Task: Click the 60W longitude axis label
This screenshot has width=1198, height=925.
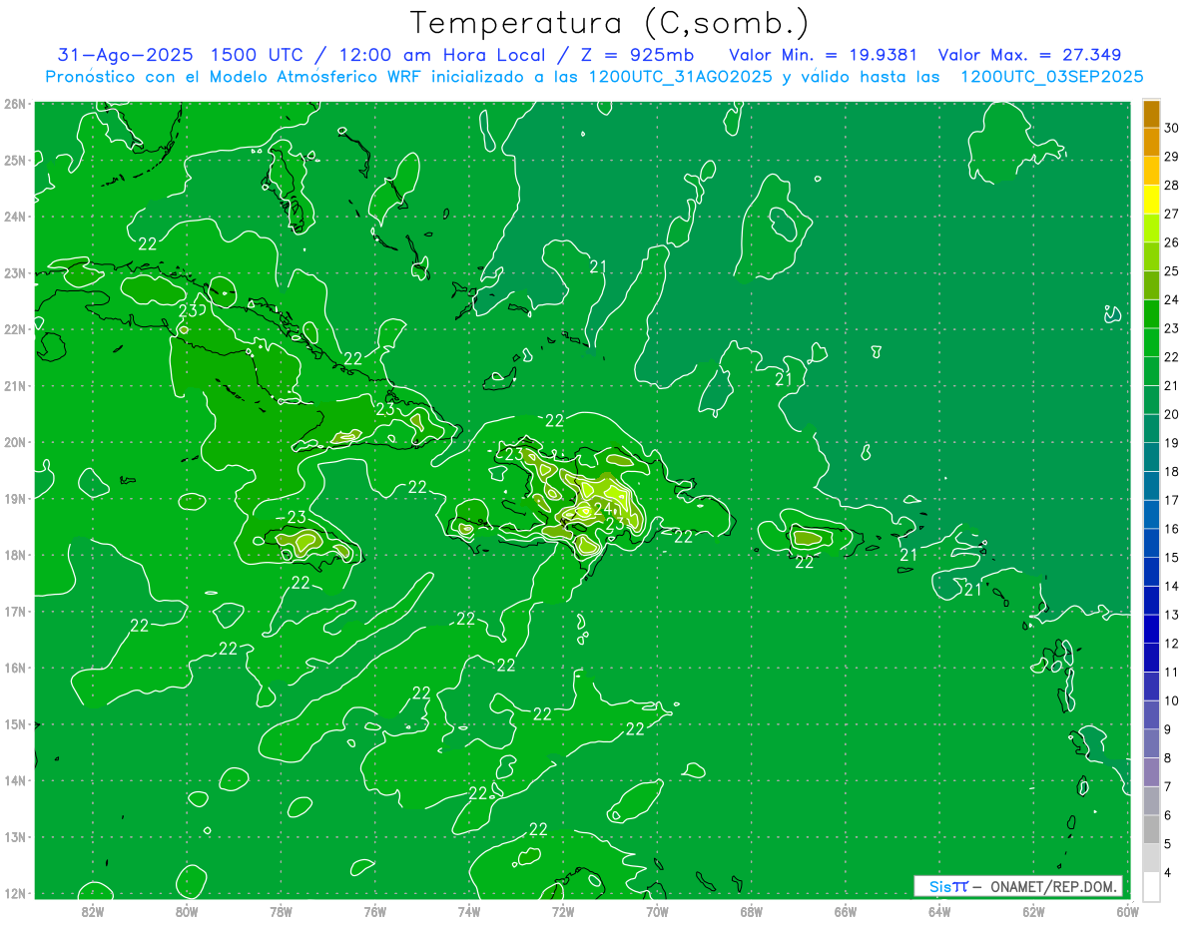Action: 1128,911
